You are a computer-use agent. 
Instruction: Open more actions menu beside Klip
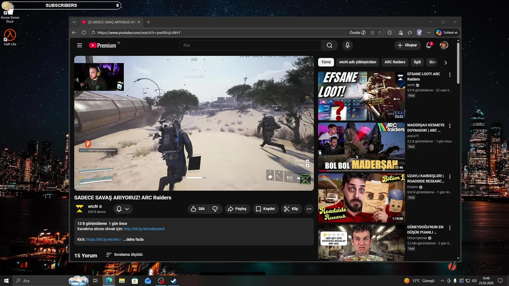pos(309,209)
